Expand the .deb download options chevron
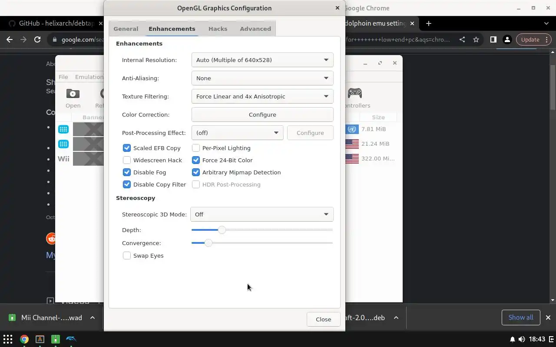The height and width of the screenshot is (347, 556). click(396, 318)
